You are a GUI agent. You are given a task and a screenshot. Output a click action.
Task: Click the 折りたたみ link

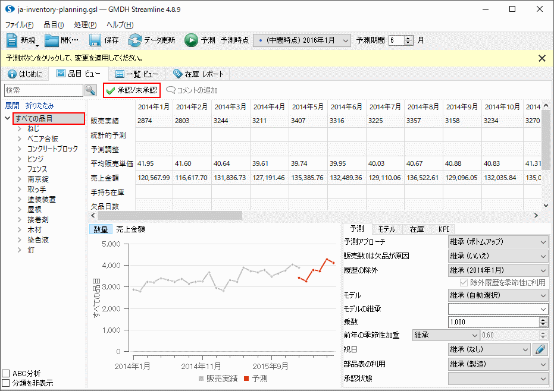[x=39, y=105]
